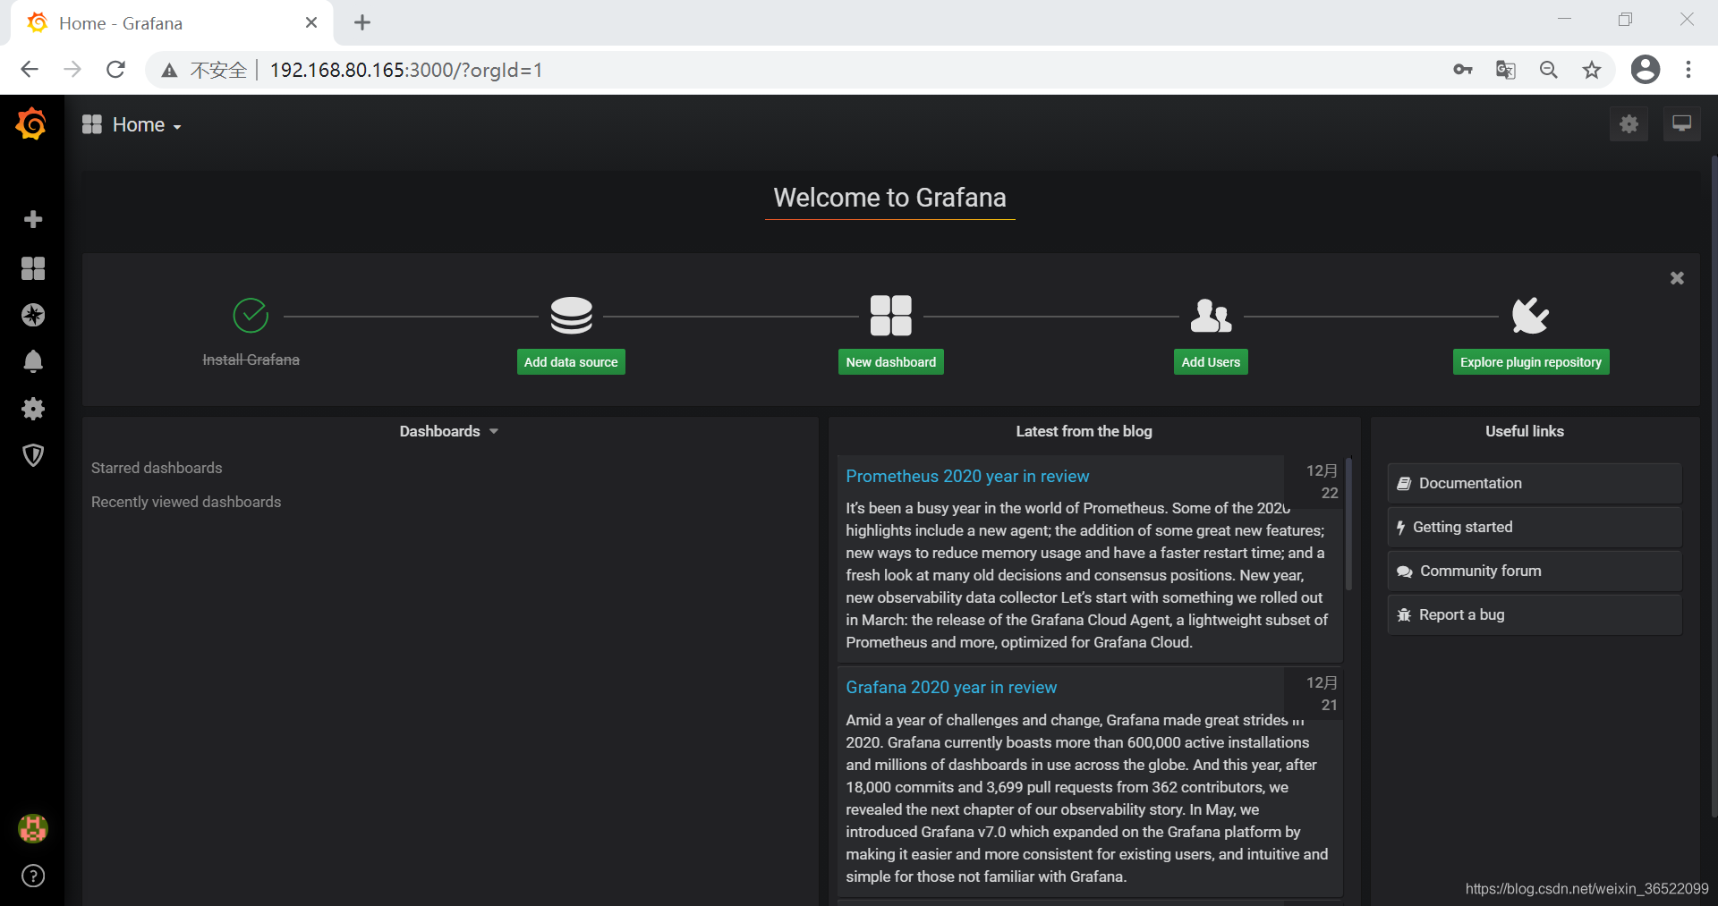1718x906 pixels.
Task: Click the user avatar in sidebar
Action: point(33,828)
